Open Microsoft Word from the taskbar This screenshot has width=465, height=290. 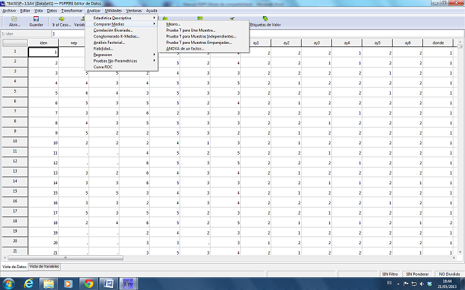[x=108, y=283]
